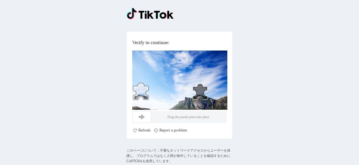The image size is (359, 165).
Task: Click the word "CAPTCHA" in the footer text
Action: (134, 161)
